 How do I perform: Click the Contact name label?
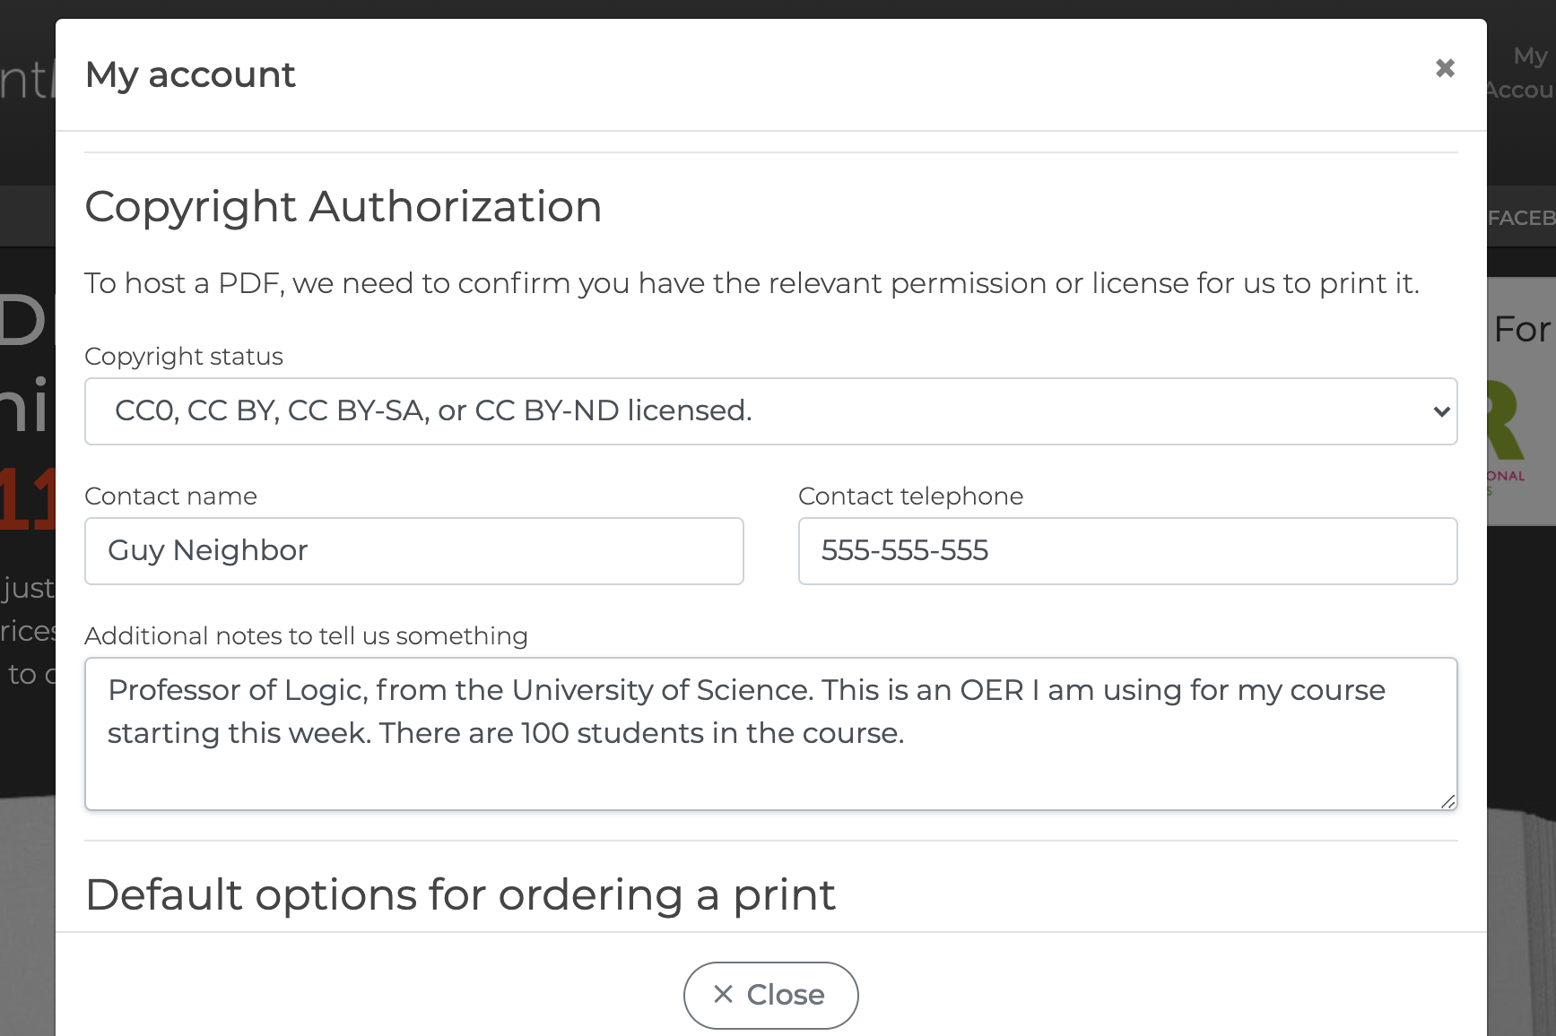[170, 496]
